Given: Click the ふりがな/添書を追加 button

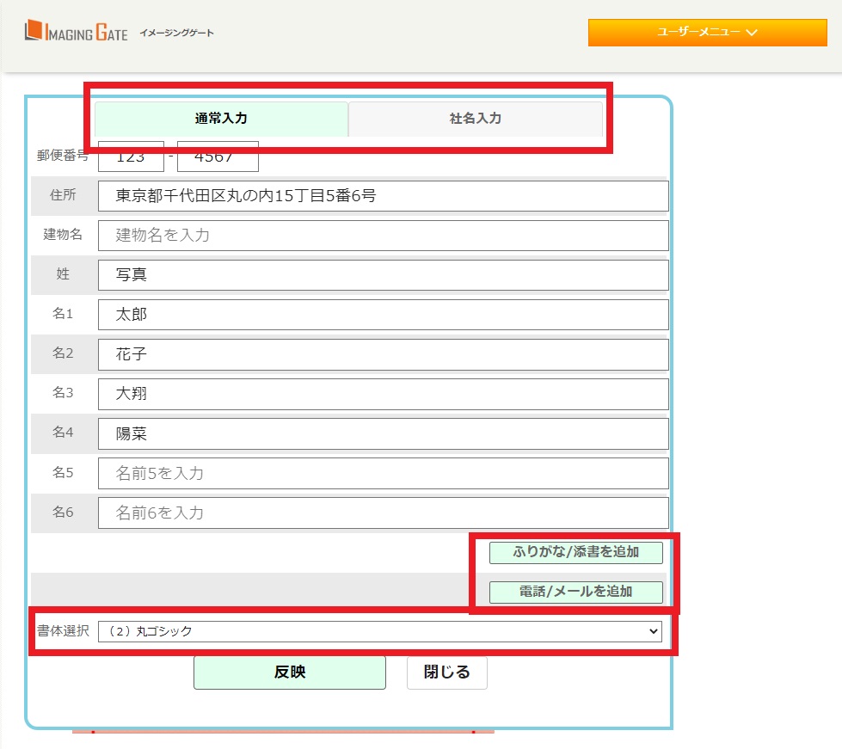Looking at the screenshot, I should click(x=575, y=553).
